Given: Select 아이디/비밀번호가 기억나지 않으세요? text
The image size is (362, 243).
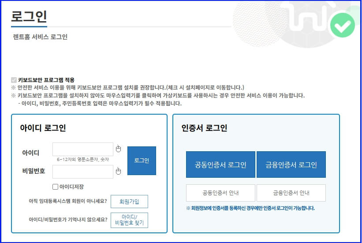Looking at the screenshot, I should click(x=68, y=220).
